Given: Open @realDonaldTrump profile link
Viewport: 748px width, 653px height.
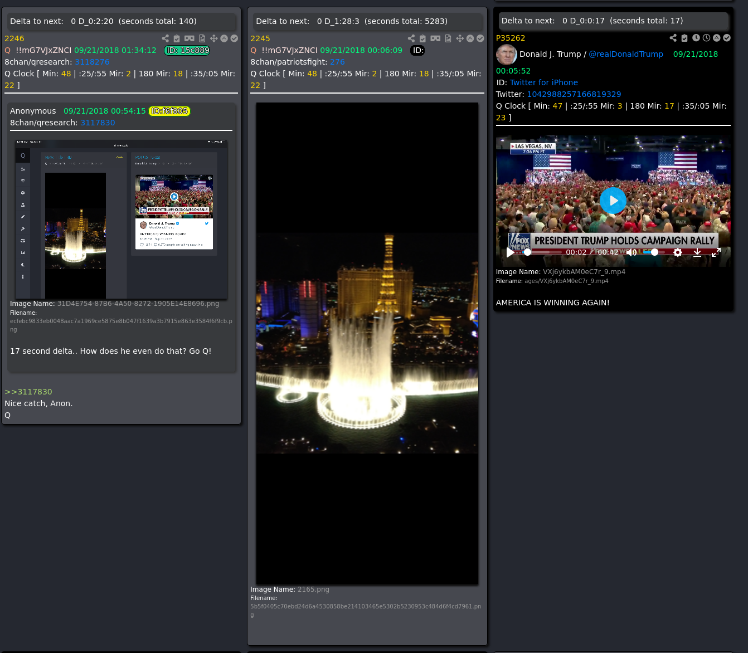Looking at the screenshot, I should point(626,54).
